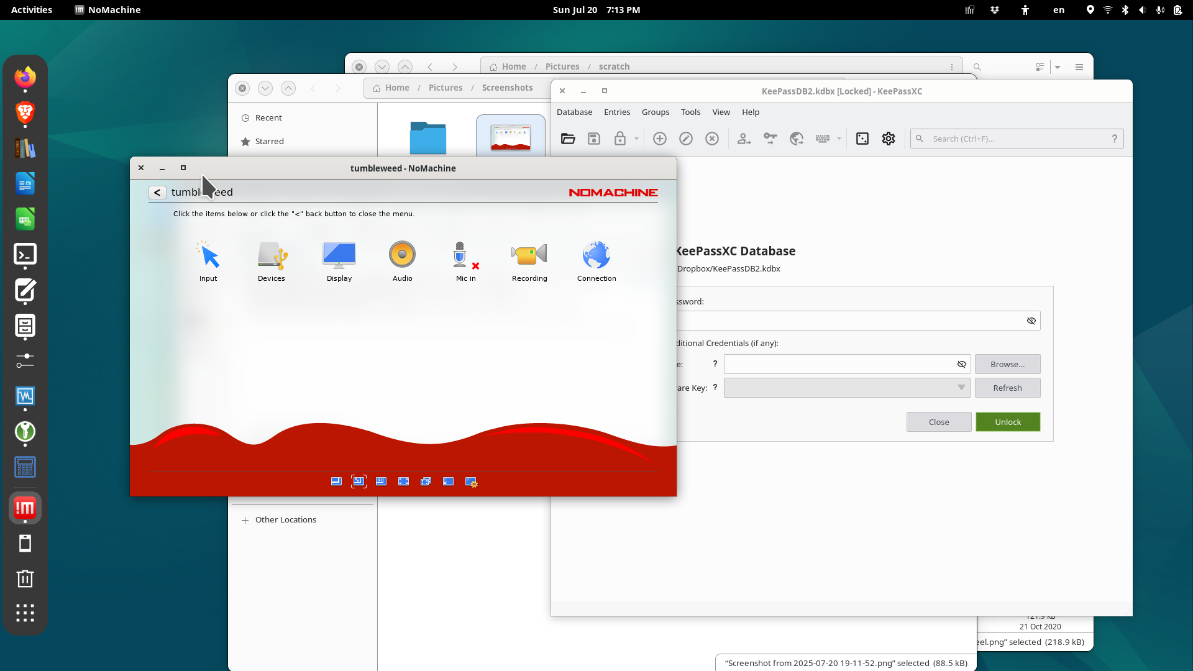Open Password Generator dice icon in KeePassXC

862,139
